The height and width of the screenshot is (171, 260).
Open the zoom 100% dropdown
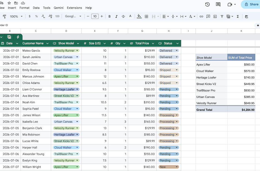pos(16,17)
